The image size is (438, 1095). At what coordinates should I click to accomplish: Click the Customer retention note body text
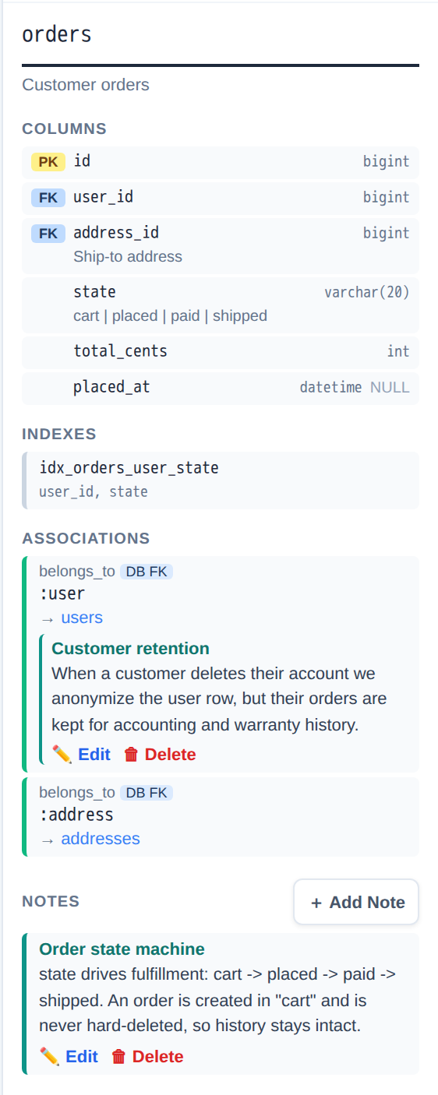(219, 699)
